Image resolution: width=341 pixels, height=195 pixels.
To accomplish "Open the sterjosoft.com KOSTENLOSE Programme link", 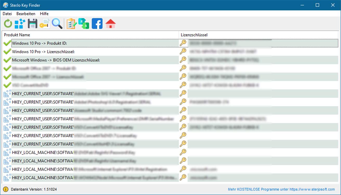I will coord(281,189).
